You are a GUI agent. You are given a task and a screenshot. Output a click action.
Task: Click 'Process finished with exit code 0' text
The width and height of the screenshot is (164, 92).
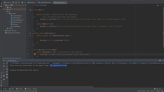click(x=24, y=70)
